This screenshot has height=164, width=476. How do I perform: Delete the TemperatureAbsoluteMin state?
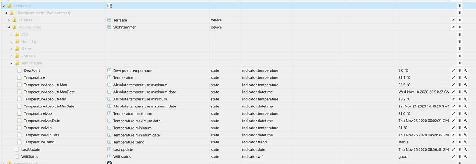point(459,99)
